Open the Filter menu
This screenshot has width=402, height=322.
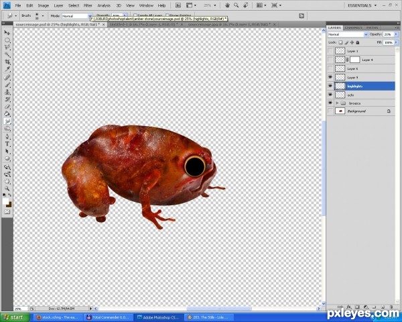click(x=88, y=5)
